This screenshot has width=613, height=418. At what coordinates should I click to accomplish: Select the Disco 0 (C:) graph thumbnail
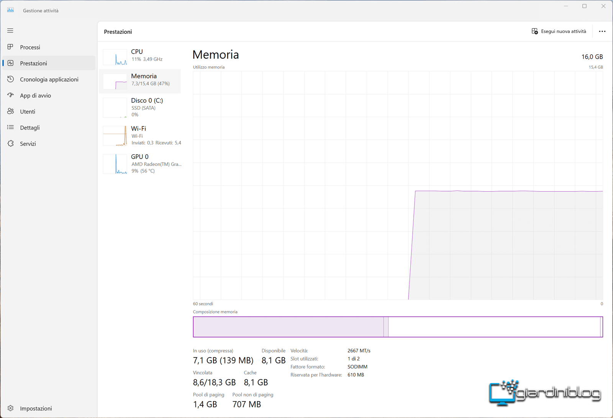click(115, 108)
